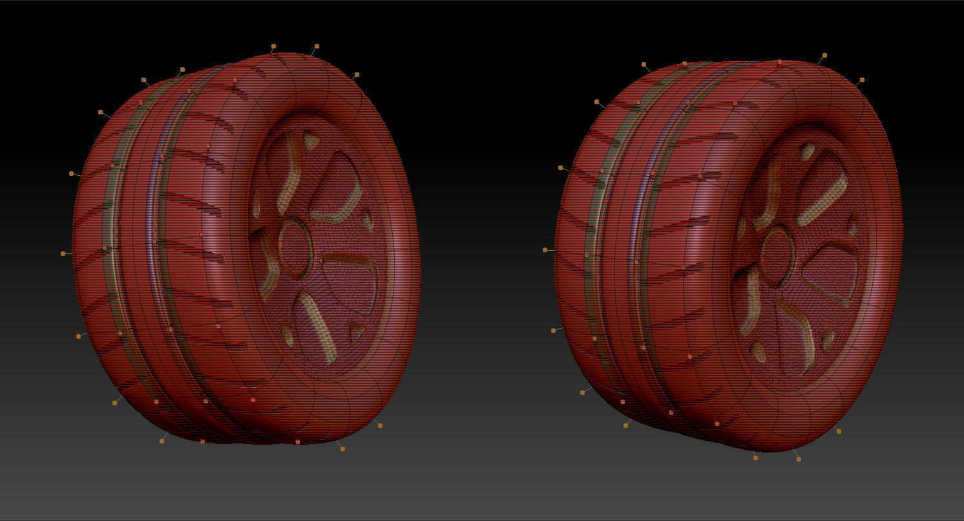The height and width of the screenshot is (521, 964).
Task: Click the right wheel's center hub cap
Action: click(778, 256)
